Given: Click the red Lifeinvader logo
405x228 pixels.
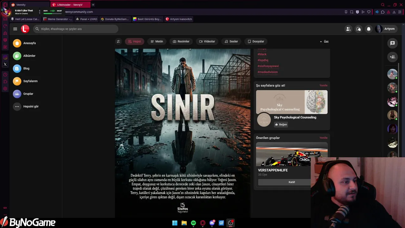Looking at the screenshot, I should 25,29.
